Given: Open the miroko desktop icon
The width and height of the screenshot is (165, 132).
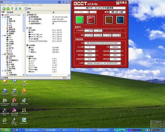Looking at the screenshot, I should (x=5, y=121).
